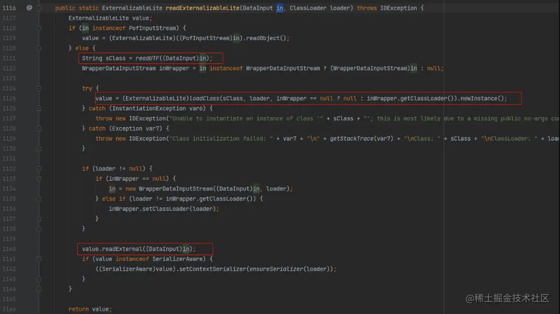Click 'PofInputStream' in the instanceof check on line 1118

pyautogui.click(x=152, y=28)
